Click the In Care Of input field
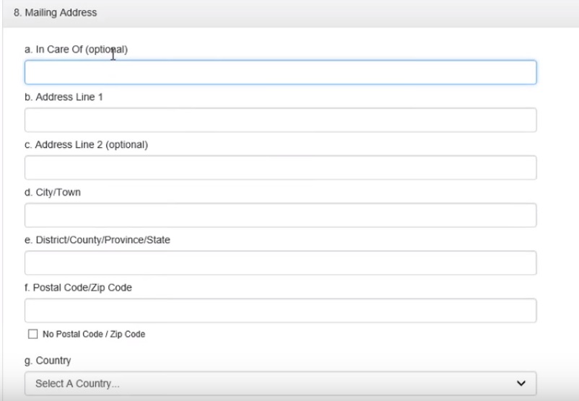579x401 pixels. 280,72
